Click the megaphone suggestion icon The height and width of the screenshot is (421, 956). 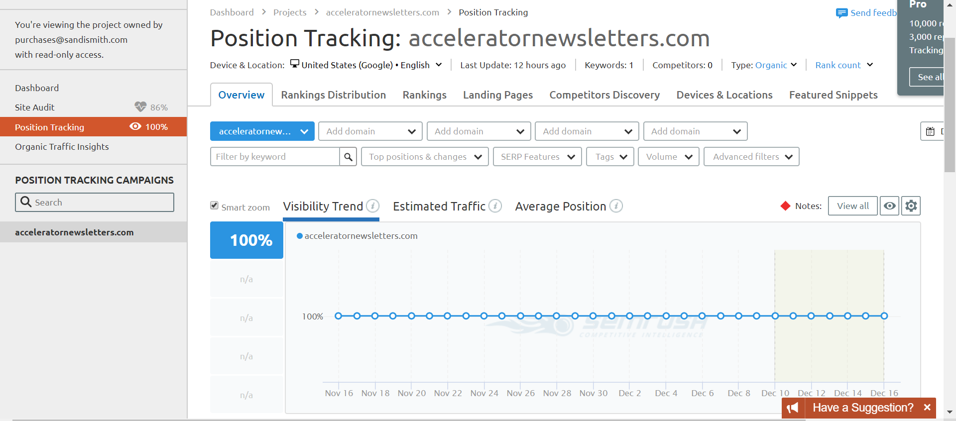point(793,408)
